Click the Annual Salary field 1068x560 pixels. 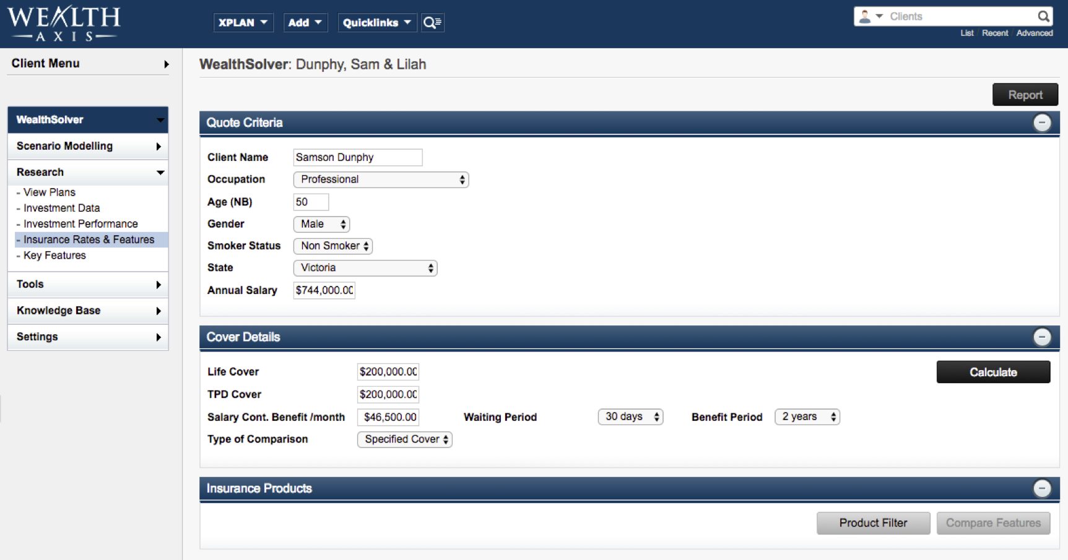tap(324, 290)
